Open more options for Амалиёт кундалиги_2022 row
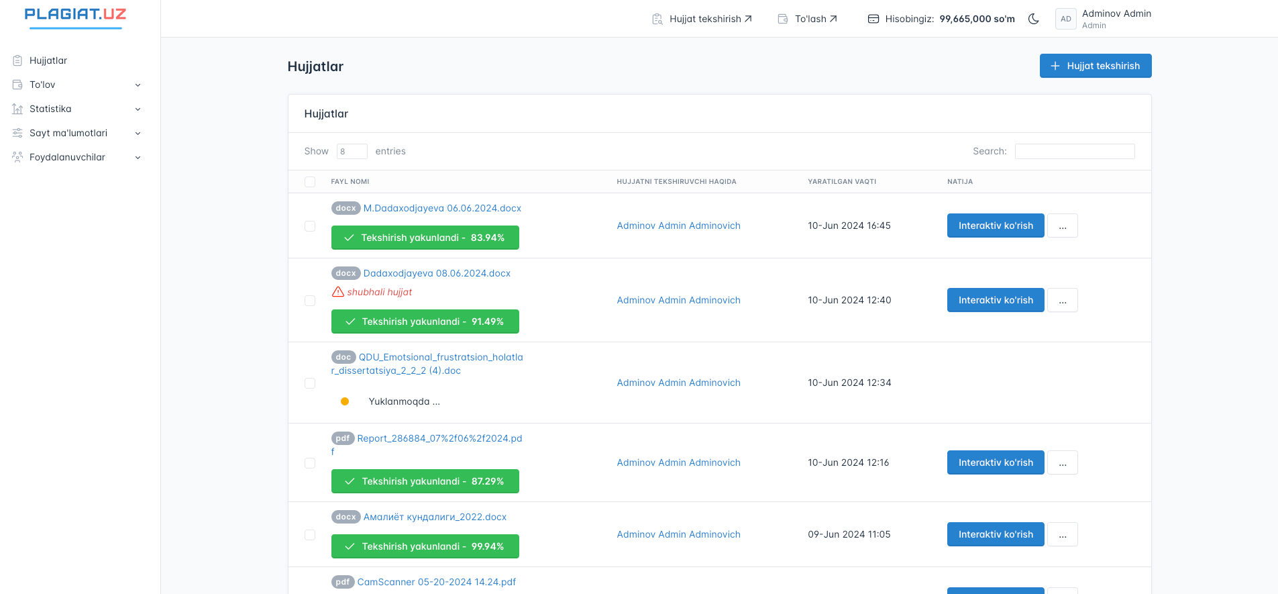Image resolution: width=1278 pixels, height=594 pixels. click(x=1063, y=534)
